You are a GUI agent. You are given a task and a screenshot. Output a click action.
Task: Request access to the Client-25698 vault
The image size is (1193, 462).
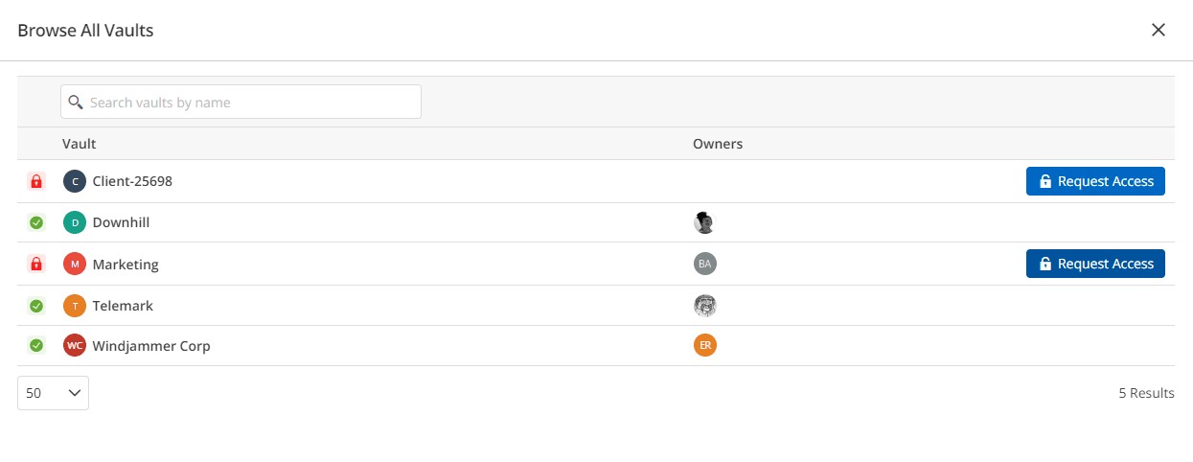pos(1095,181)
